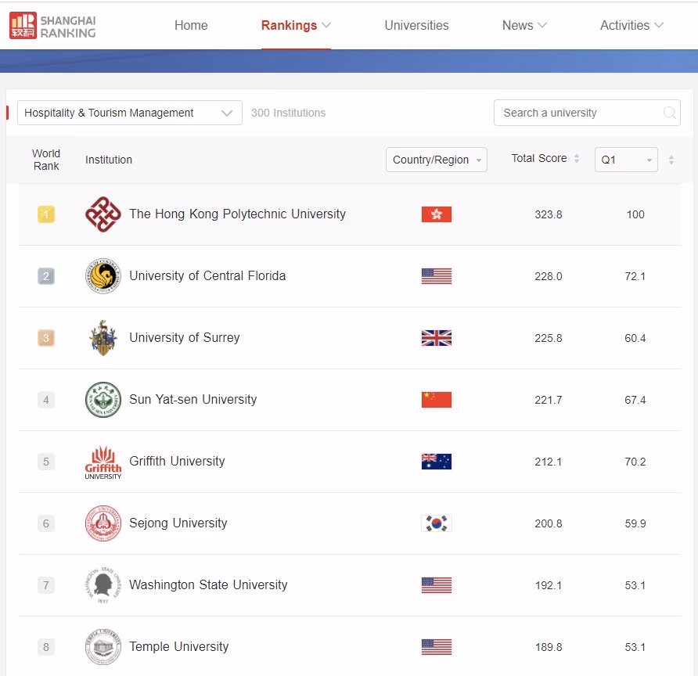This screenshot has height=676, width=698.
Task: Click the Griffith University logo
Action: coord(103,461)
